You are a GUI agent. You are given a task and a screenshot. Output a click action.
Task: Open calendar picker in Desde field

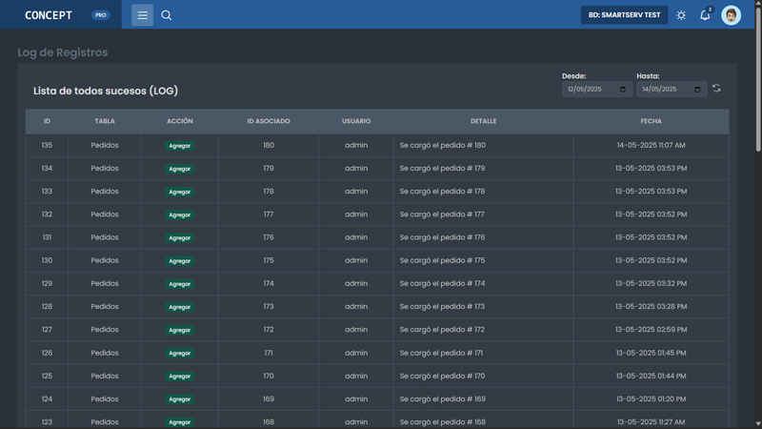pos(623,90)
